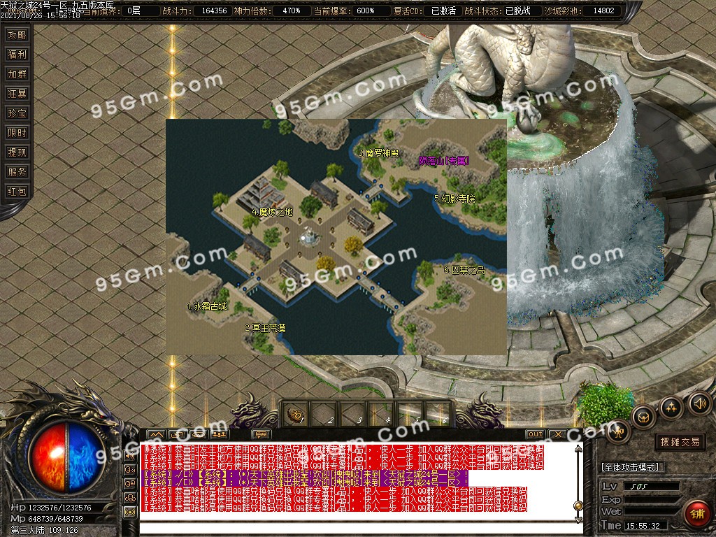Image resolution: width=716 pixels, height=537 pixels.
Task: Click the Hp value 1232576/1232576
Action: click(60, 508)
